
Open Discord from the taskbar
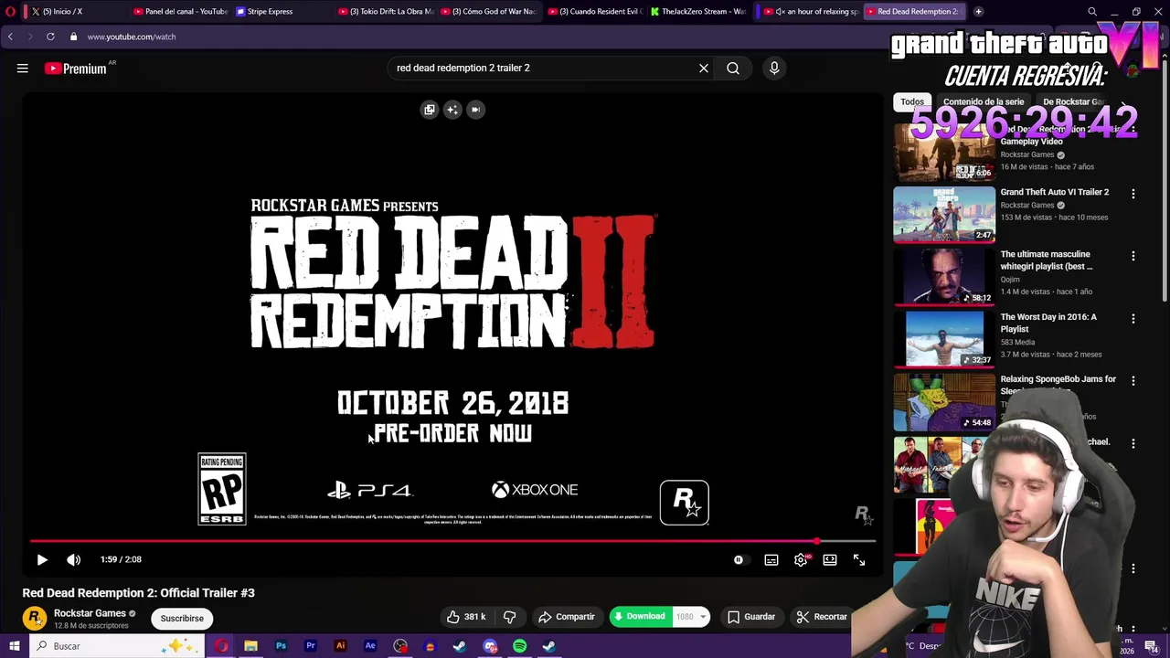point(490,646)
